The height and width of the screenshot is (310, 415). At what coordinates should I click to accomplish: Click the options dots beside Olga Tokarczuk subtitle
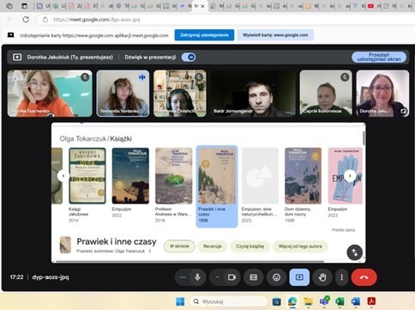pos(150,251)
